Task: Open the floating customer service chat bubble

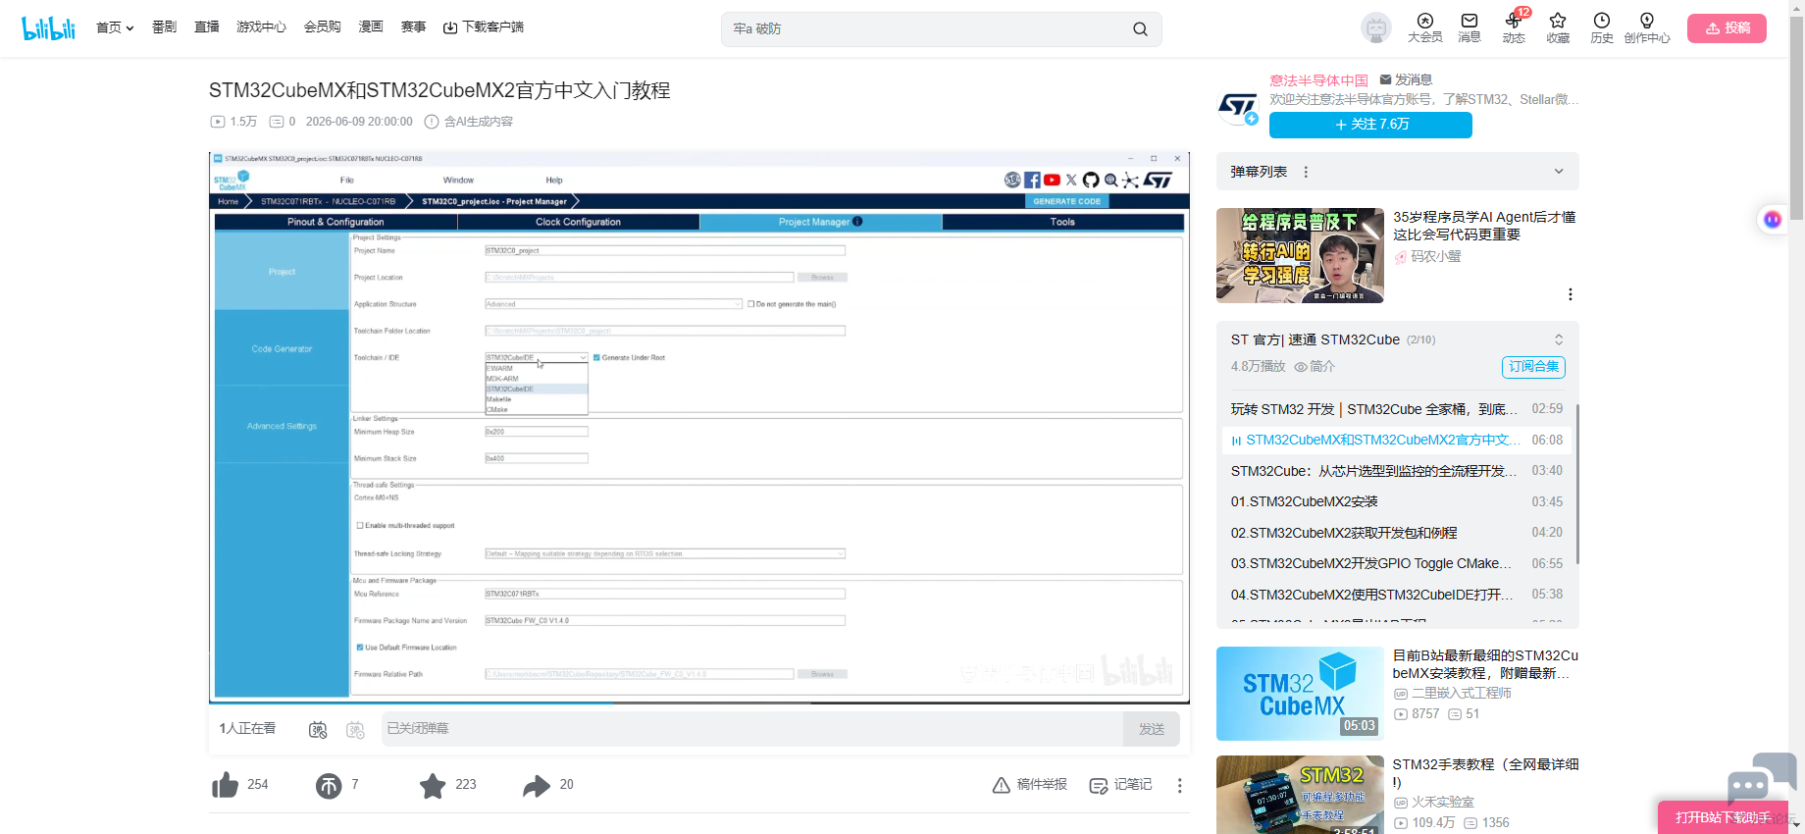Action: 1761,780
